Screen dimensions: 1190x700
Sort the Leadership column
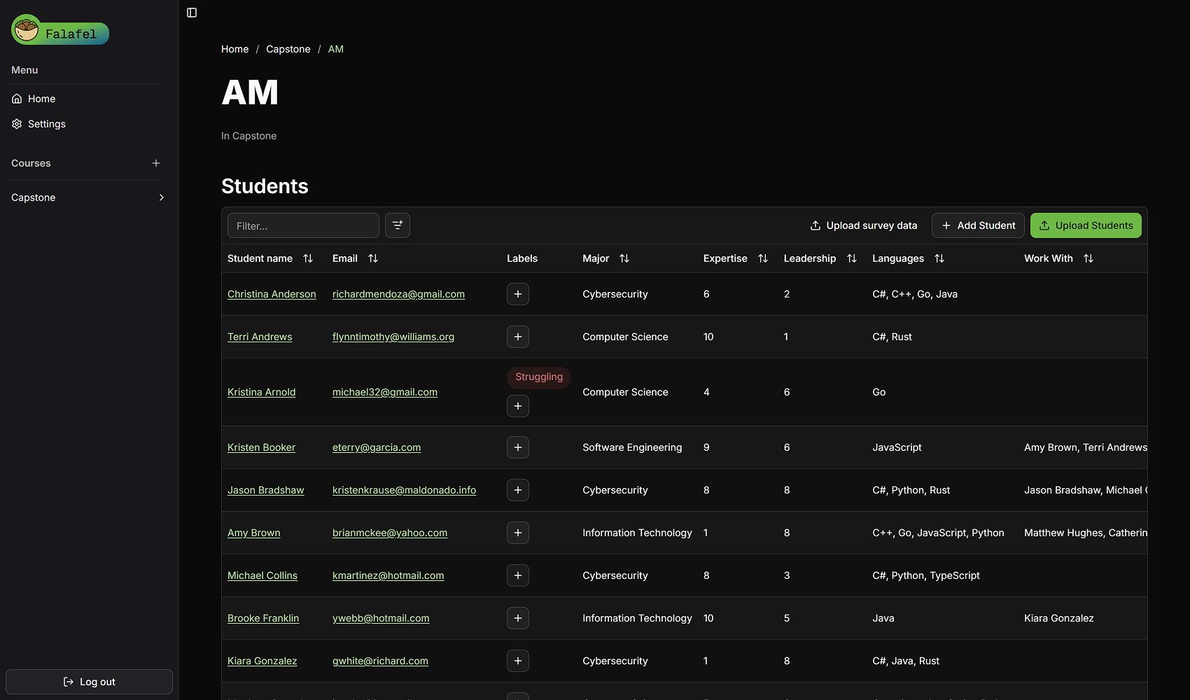pos(852,258)
